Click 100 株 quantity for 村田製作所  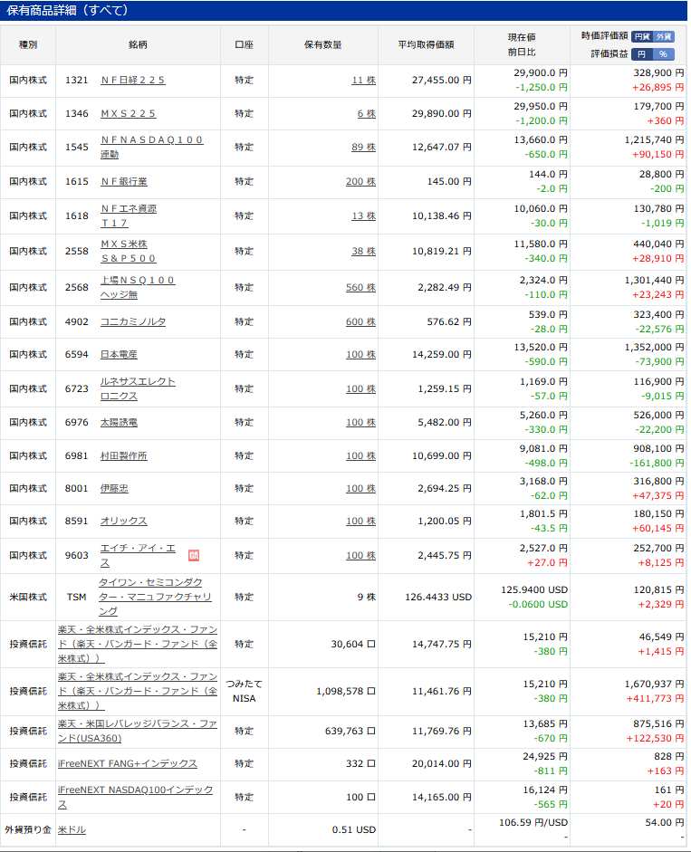pos(361,456)
